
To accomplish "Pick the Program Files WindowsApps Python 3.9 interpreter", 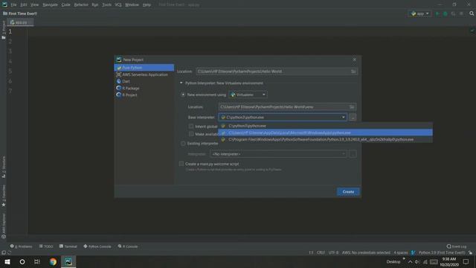I will pos(325,139).
